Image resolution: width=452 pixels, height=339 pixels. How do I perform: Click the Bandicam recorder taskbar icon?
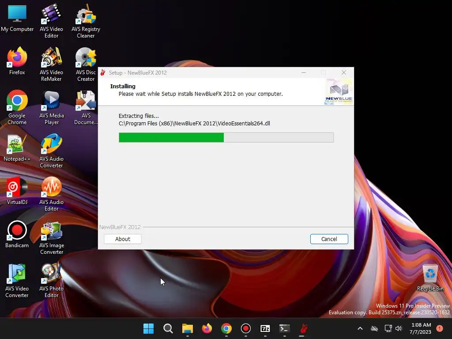pos(245,328)
